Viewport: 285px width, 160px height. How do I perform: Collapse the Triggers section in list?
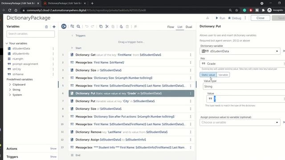[72, 36]
